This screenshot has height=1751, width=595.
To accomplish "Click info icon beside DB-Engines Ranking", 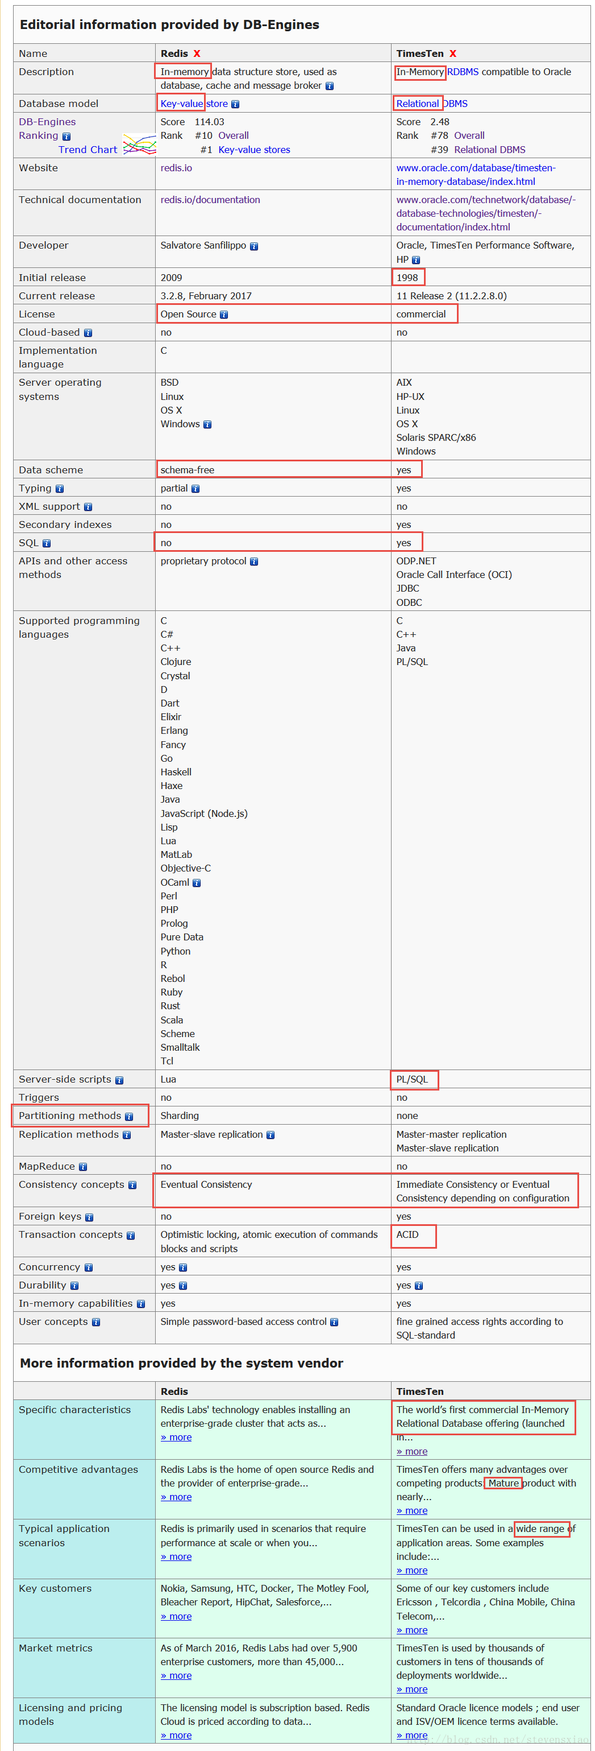I will (66, 137).
